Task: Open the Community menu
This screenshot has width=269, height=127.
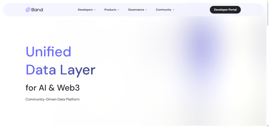Action: click(163, 10)
